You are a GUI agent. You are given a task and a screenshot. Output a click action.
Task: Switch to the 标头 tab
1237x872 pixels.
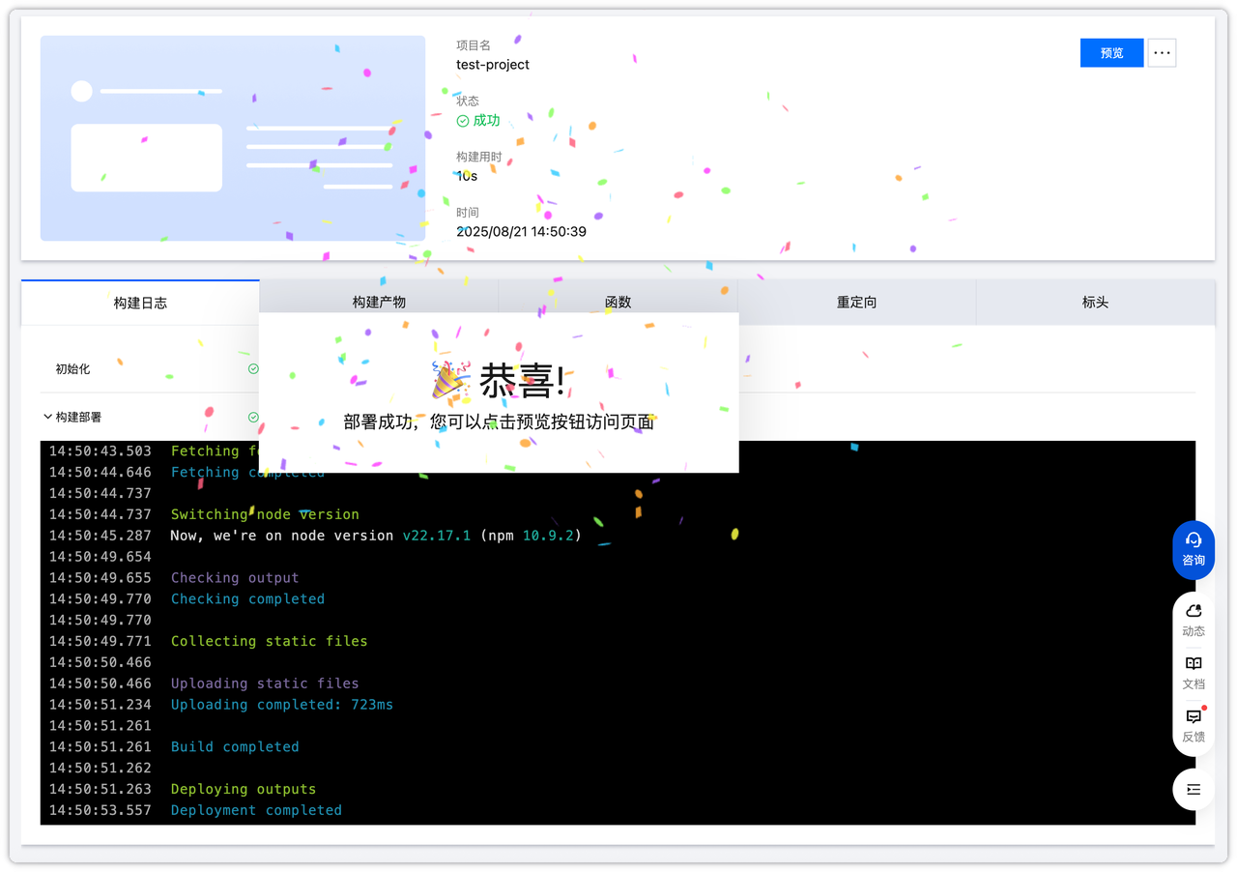tap(1095, 303)
